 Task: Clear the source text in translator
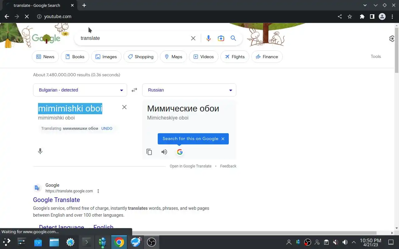[x=124, y=107]
